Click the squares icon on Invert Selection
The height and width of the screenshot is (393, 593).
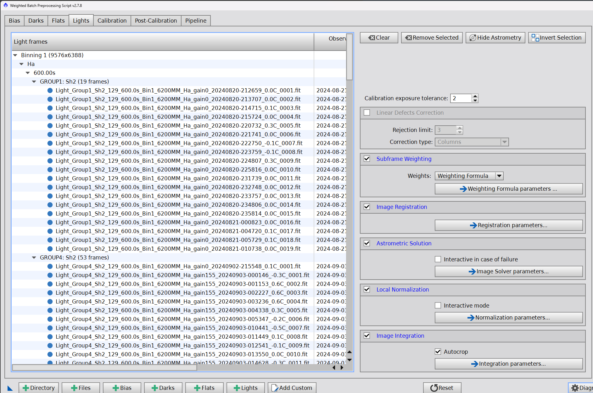(535, 38)
